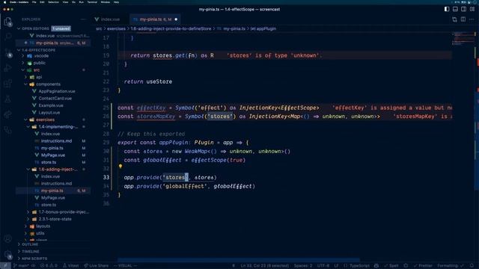This screenshot has height=269, width=479.
Task: Open the errors and warnings status item
Action: tap(49, 266)
